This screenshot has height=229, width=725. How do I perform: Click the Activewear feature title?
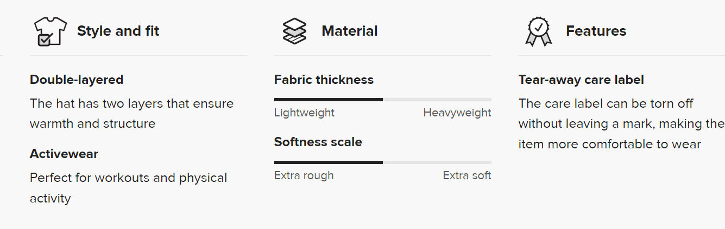pos(64,154)
